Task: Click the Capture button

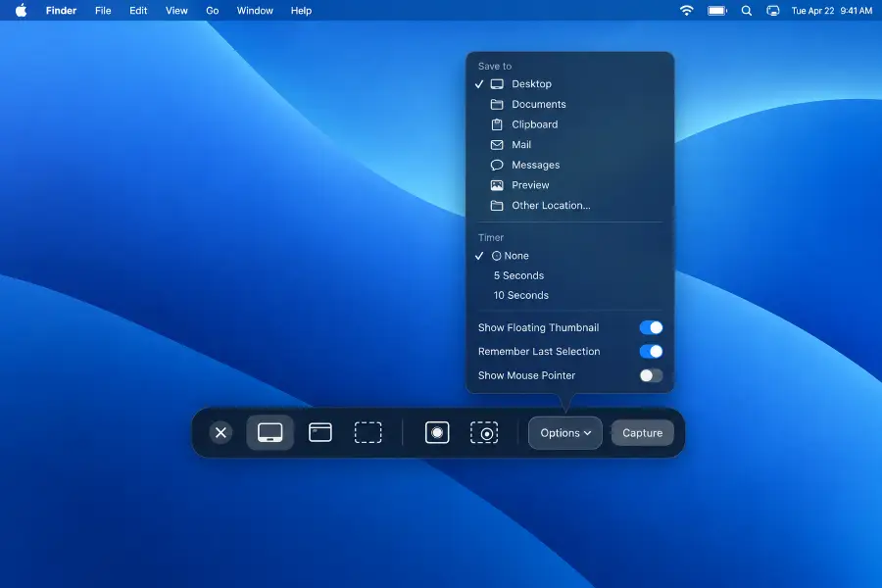Action: click(x=642, y=433)
